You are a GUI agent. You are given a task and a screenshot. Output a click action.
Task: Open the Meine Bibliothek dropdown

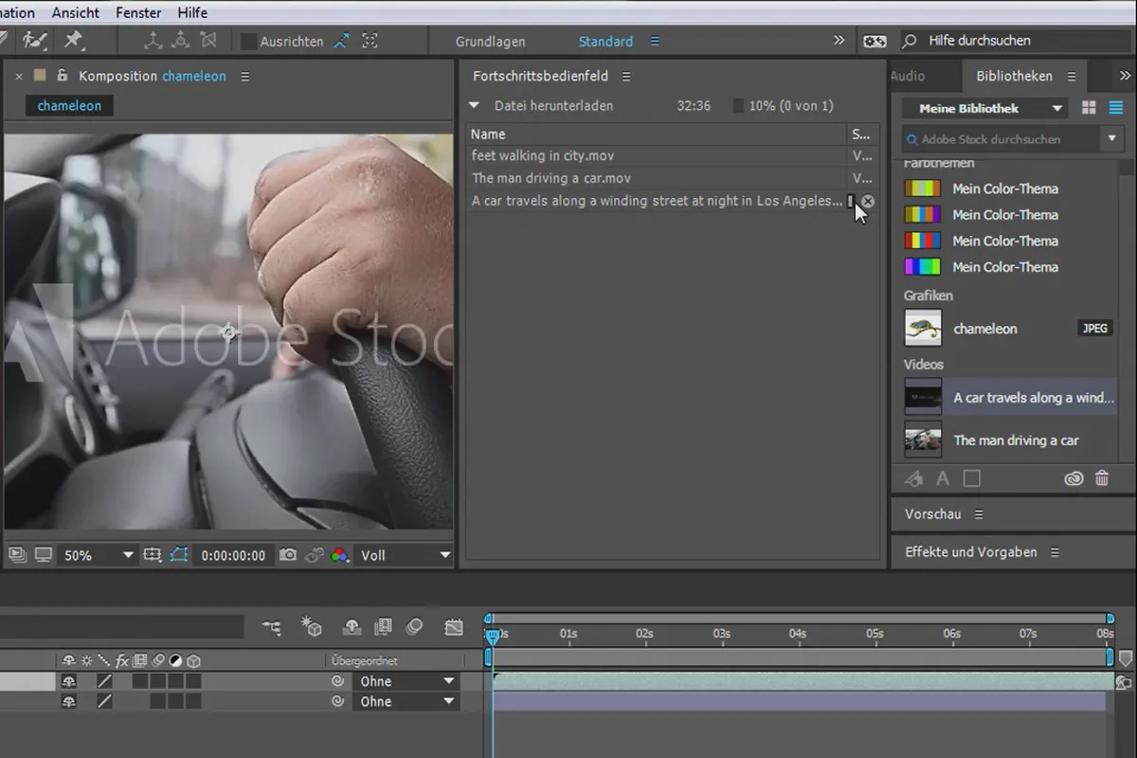tap(984, 108)
